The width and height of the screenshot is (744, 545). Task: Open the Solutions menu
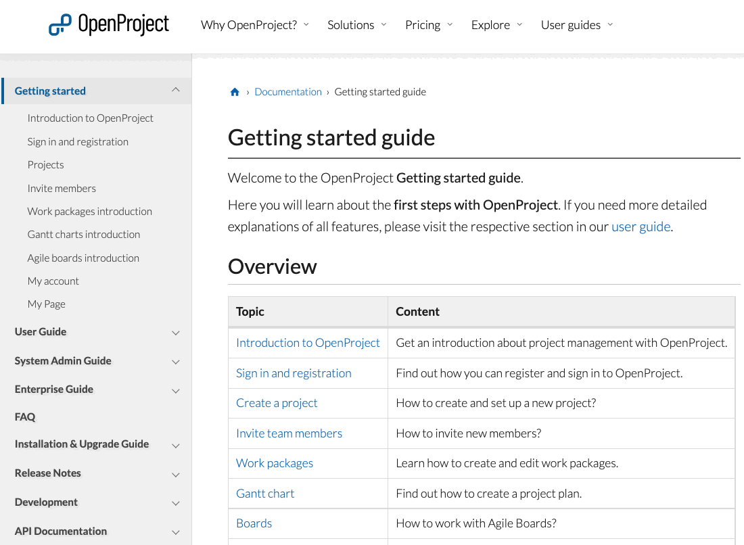352,24
